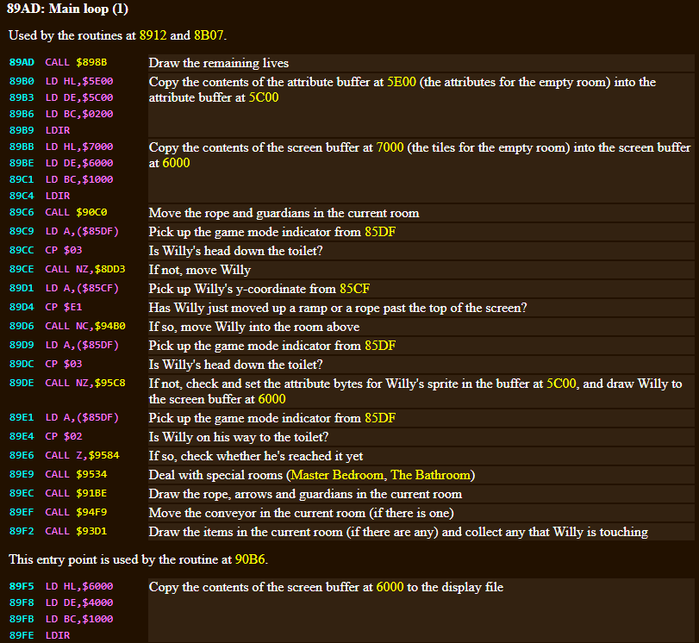Open the Master Bedroom room link

(x=337, y=476)
